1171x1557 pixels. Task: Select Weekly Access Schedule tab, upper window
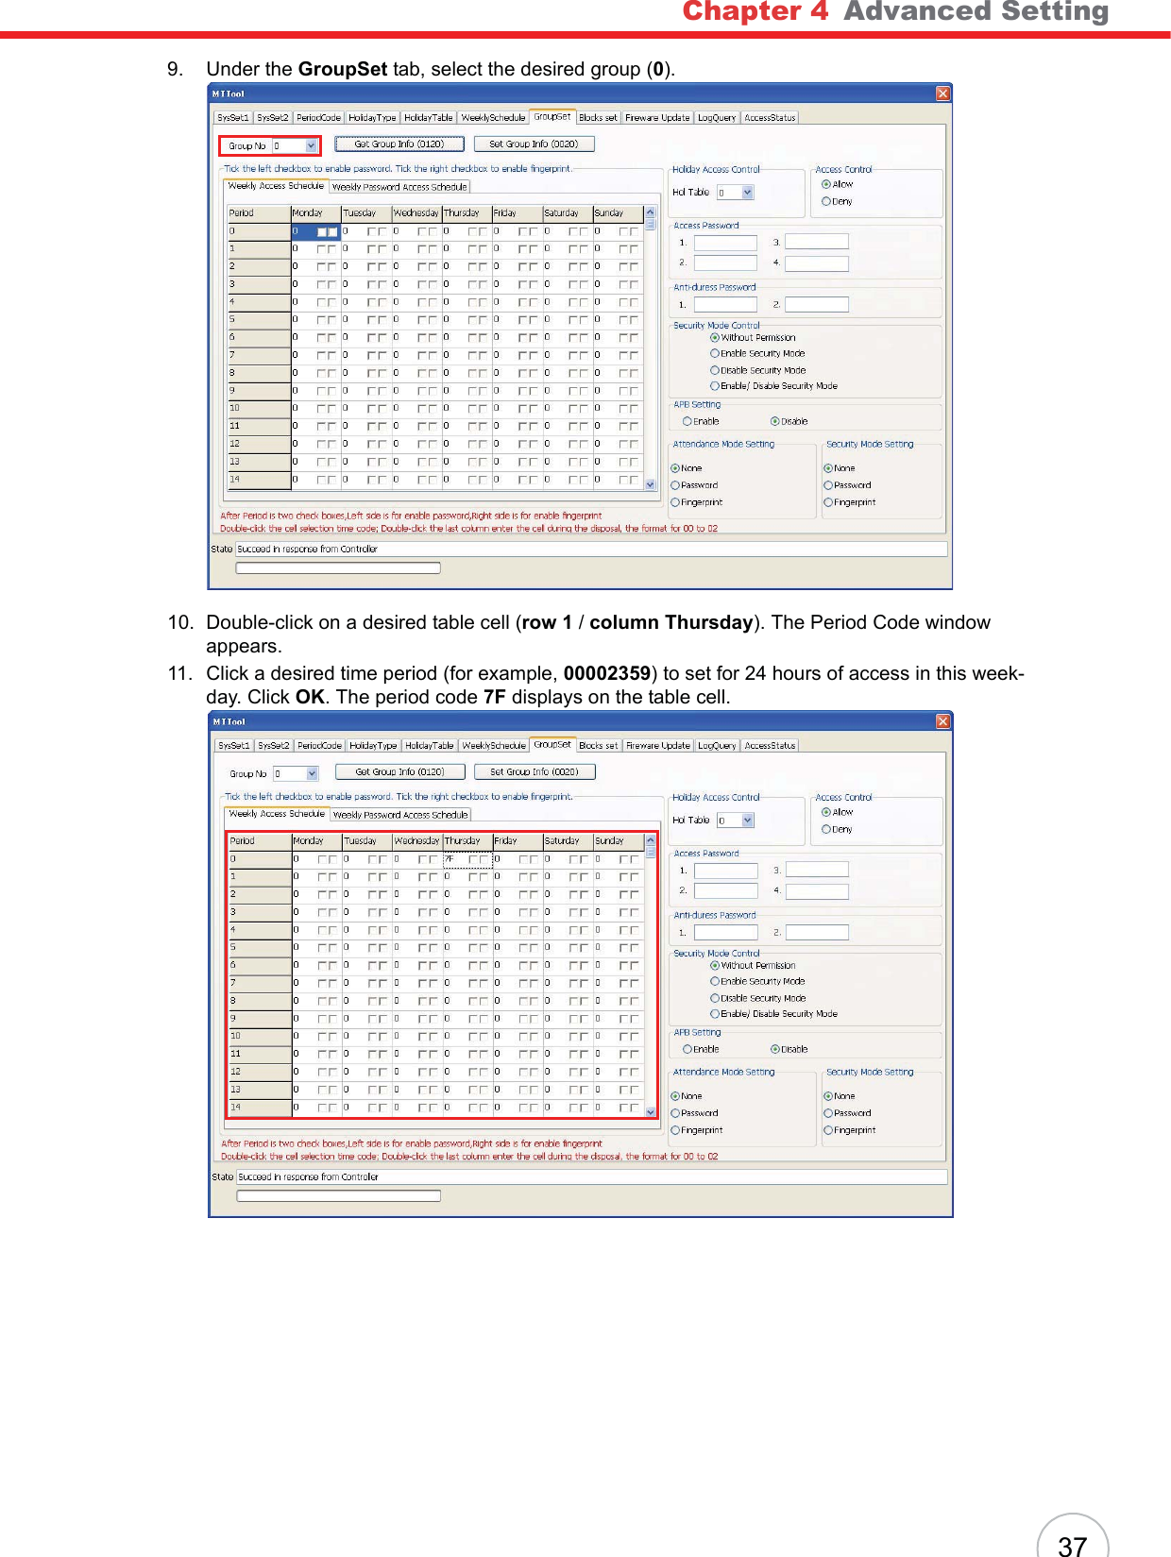pyautogui.click(x=276, y=186)
